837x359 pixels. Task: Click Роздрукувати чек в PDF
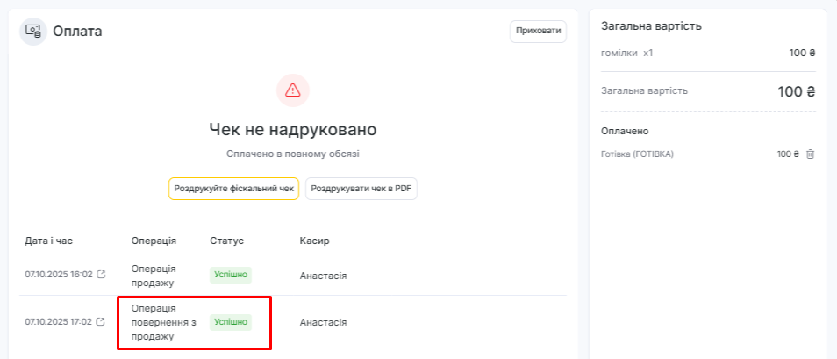pyautogui.click(x=361, y=189)
